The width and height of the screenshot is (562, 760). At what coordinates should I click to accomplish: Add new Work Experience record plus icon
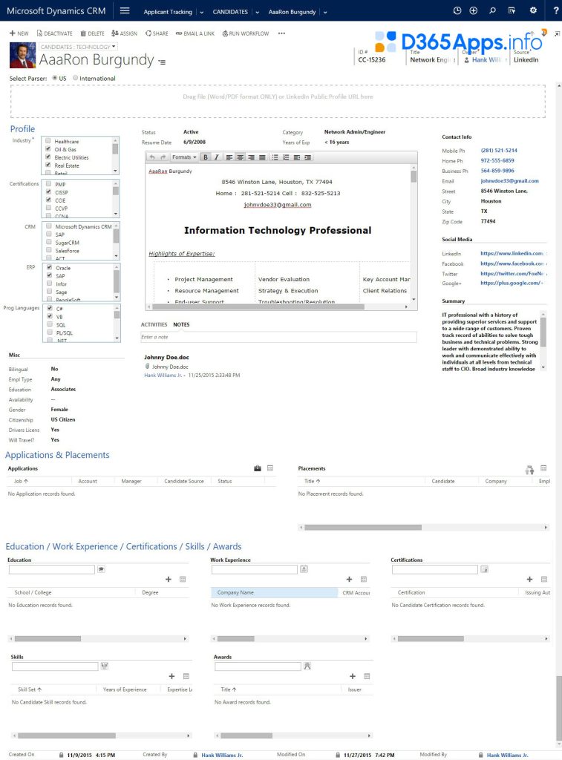(349, 579)
